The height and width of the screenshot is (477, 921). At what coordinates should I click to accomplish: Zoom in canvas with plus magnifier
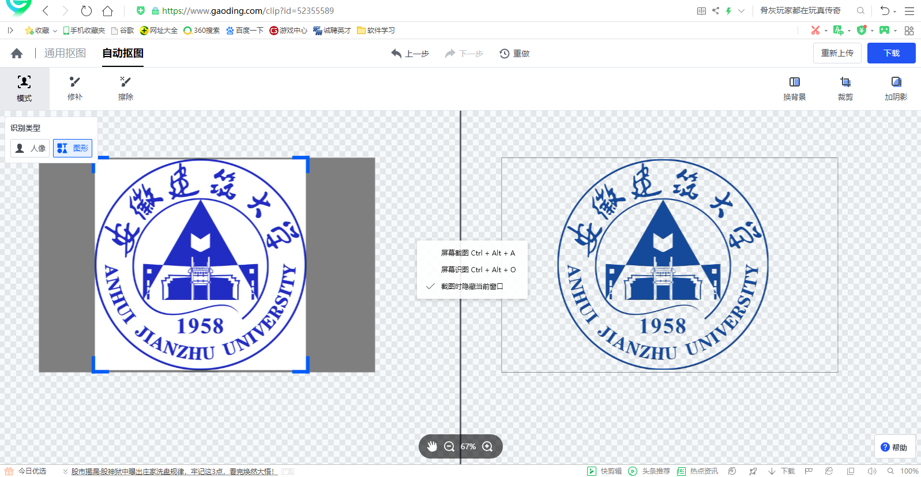click(487, 446)
